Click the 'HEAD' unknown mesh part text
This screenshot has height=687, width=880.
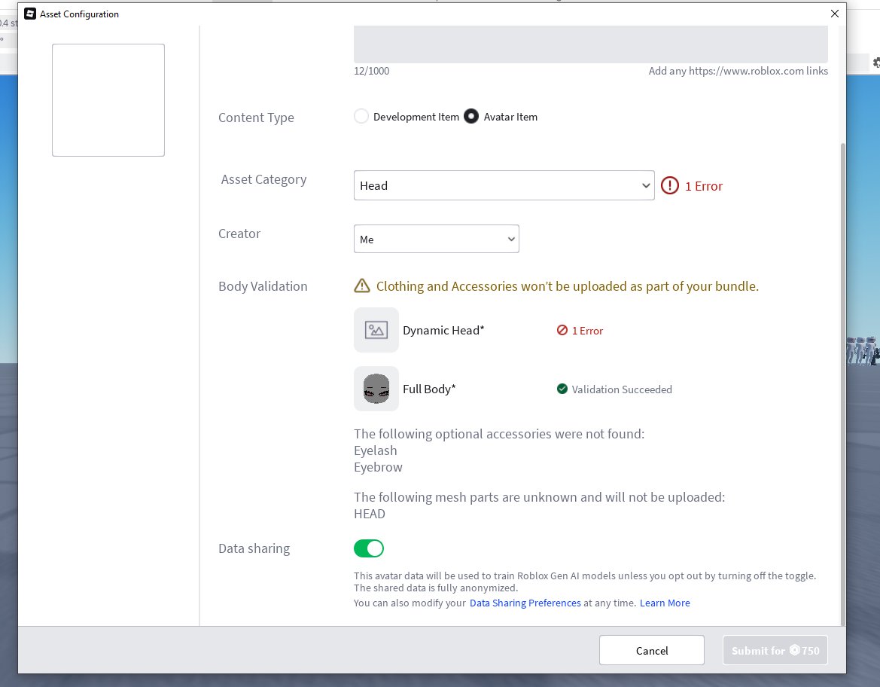coord(370,514)
